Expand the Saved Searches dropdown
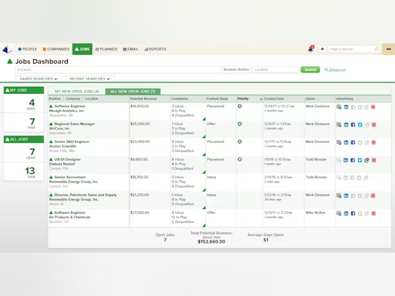395x296 pixels. (39, 79)
